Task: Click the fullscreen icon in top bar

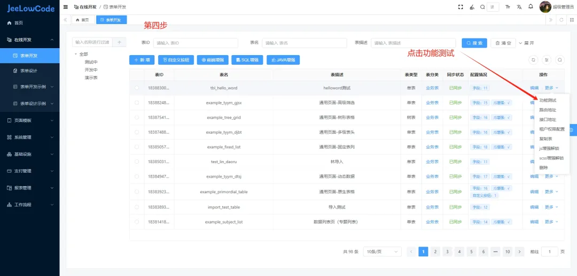Action: tap(461, 7)
